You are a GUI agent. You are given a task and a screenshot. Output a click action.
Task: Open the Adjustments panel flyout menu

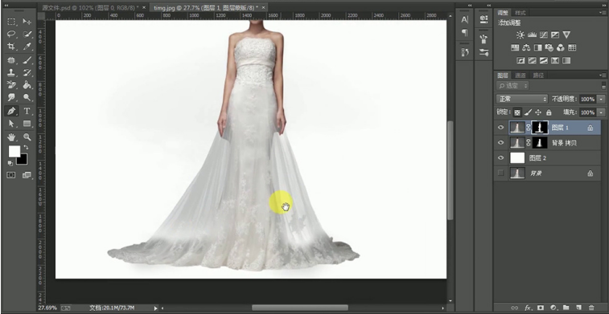pyautogui.click(x=603, y=13)
